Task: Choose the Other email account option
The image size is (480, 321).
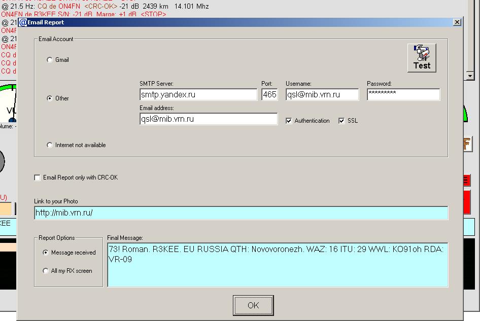Action: pos(50,98)
